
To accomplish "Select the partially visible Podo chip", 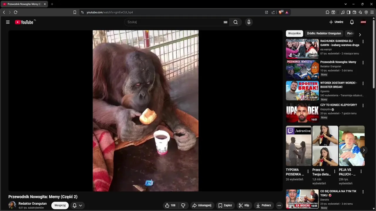I will tap(350, 33).
